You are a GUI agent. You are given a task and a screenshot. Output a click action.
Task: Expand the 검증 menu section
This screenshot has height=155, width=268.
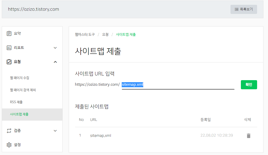click(55, 130)
